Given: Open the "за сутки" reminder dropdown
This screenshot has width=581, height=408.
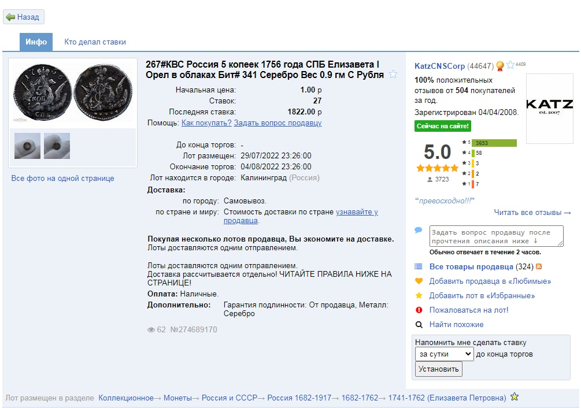Looking at the screenshot, I should [x=444, y=354].
